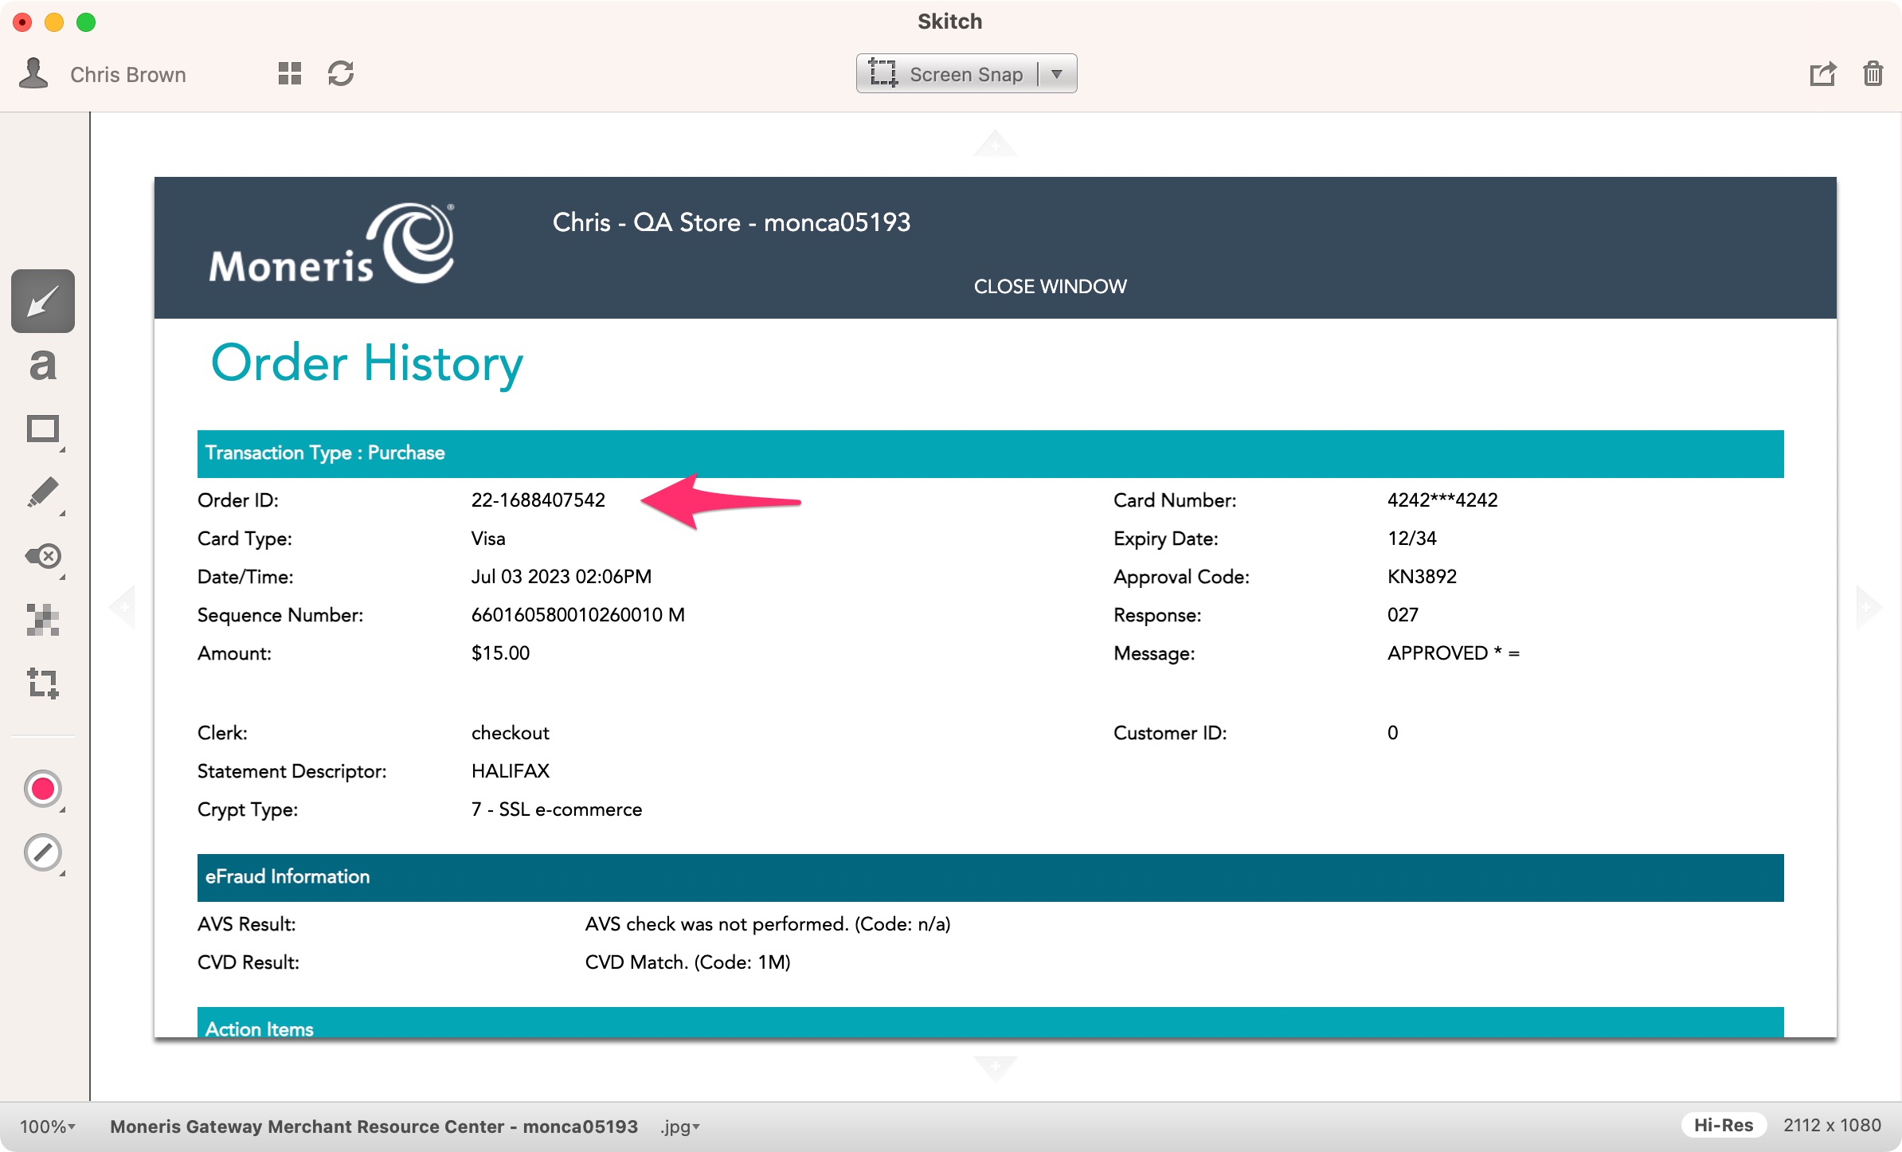The image size is (1902, 1152).
Task: Delete image with trash icon
Action: (x=1873, y=74)
